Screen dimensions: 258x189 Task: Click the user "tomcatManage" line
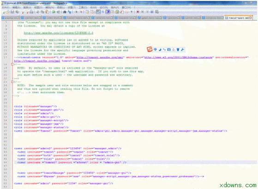74,173
